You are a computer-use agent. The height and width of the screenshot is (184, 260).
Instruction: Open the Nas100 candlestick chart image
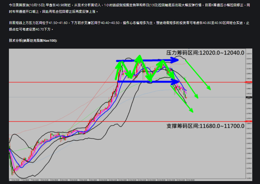click(x=130, y=115)
